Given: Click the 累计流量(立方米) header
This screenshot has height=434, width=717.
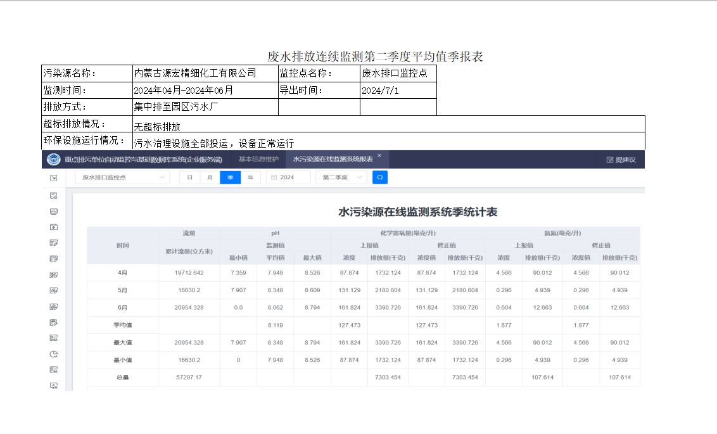Looking at the screenshot, I should 189,252.
